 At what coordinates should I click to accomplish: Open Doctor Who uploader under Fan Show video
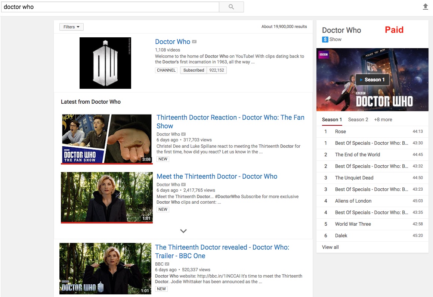(x=168, y=134)
